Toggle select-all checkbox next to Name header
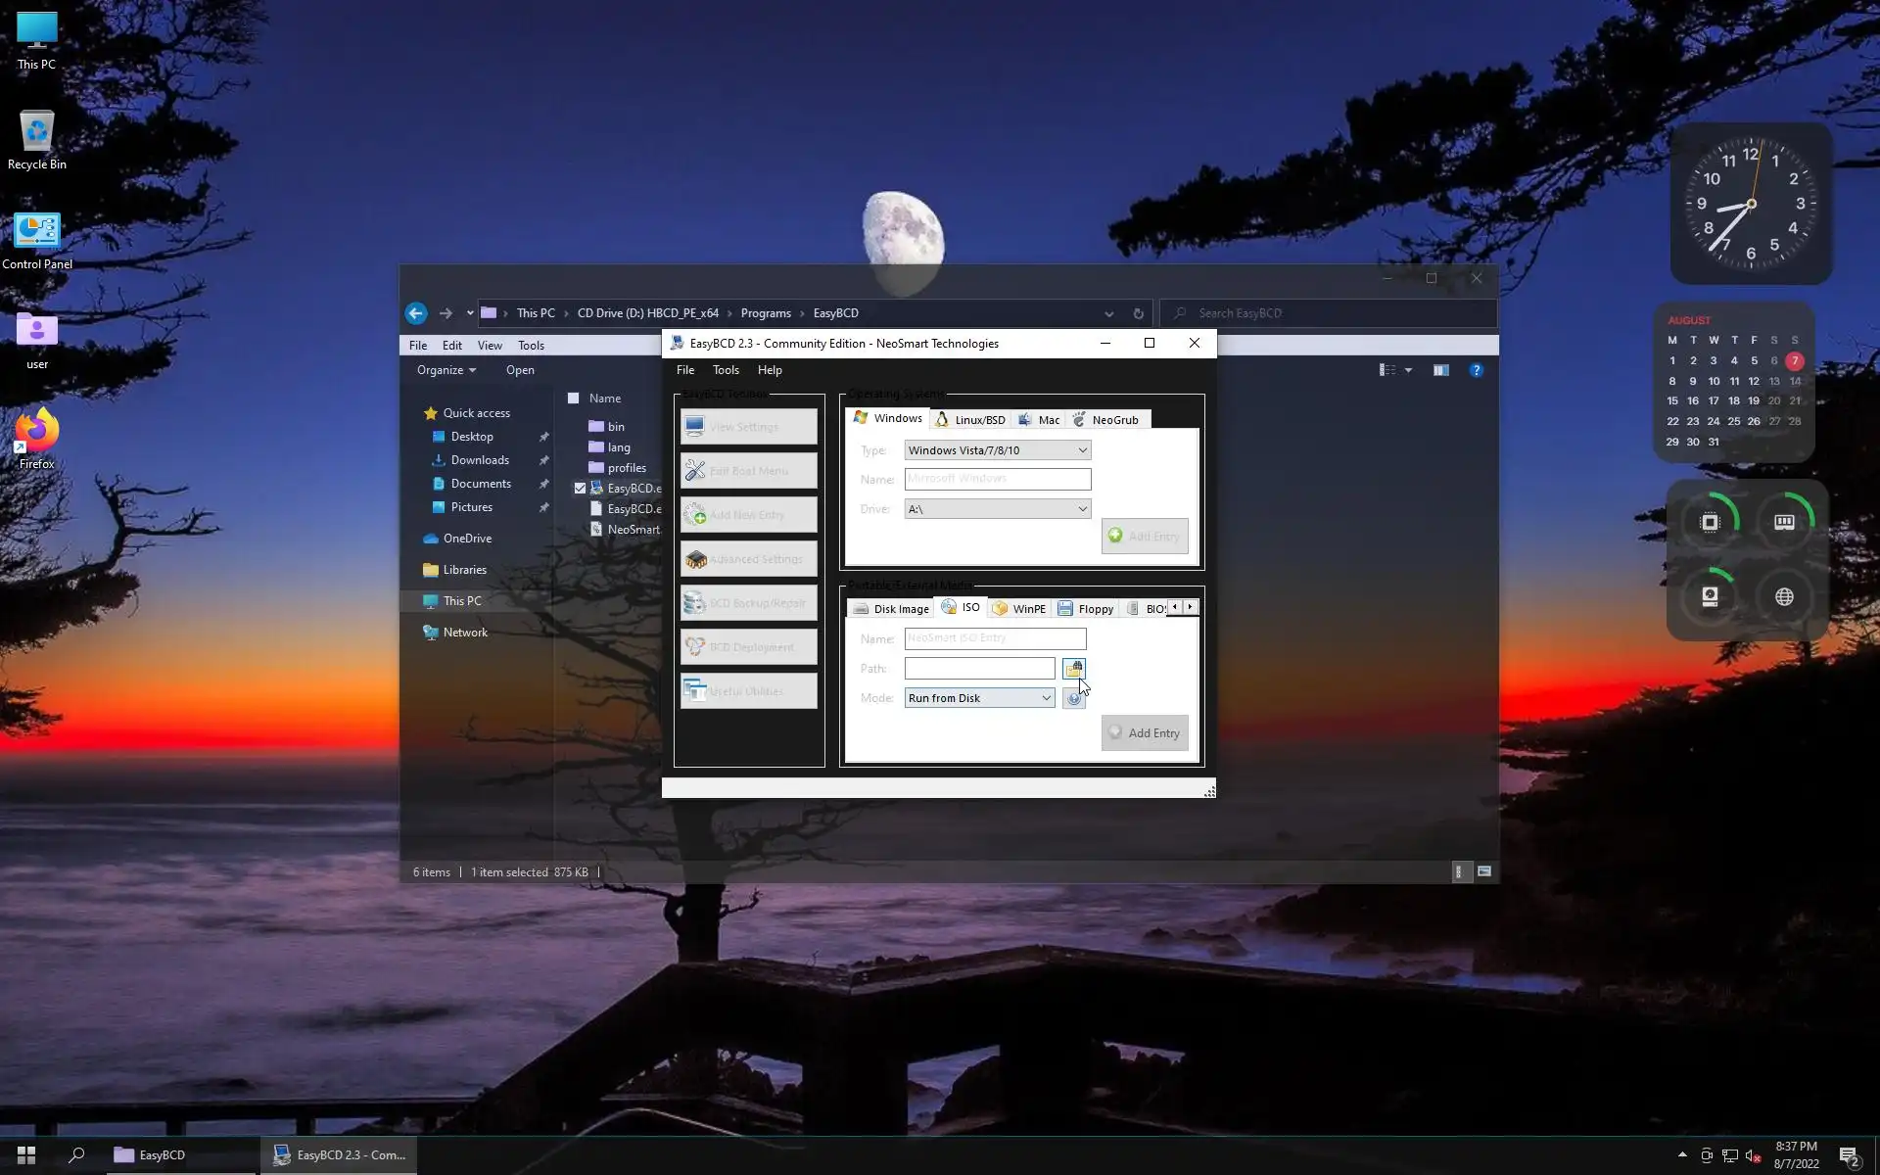 pos(574,399)
